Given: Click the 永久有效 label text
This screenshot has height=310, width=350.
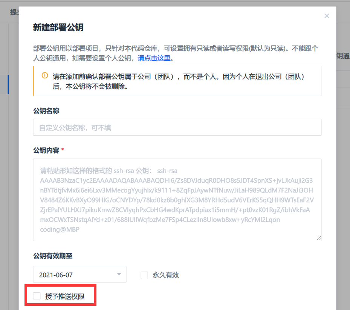Looking at the screenshot, I should click(x=165, y=275).
